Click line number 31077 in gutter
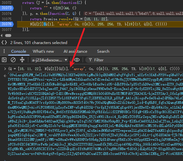The image size is (183, 161). pyautogui.click(x=6, y=30)
